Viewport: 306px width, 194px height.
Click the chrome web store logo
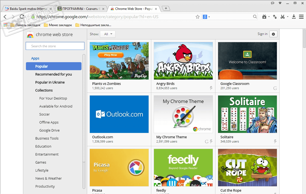(x=49, y=34)
